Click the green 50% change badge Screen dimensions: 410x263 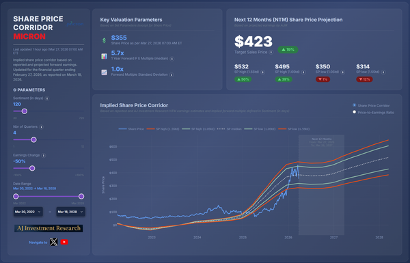(243, 79)
